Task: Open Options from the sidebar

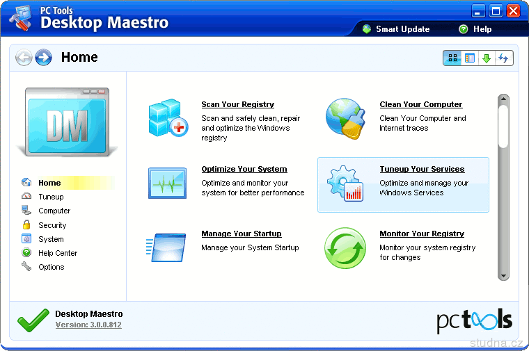Action: (52, 267)
